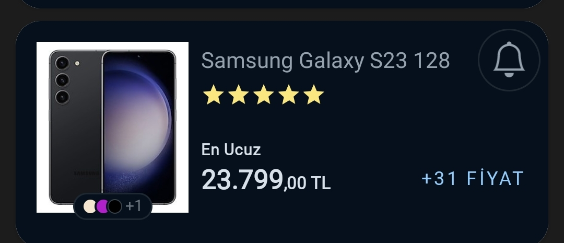The width and height of the screenshot is (564, 243).
Task: Tap the price alarm bell icon
Action: point(509,60)
